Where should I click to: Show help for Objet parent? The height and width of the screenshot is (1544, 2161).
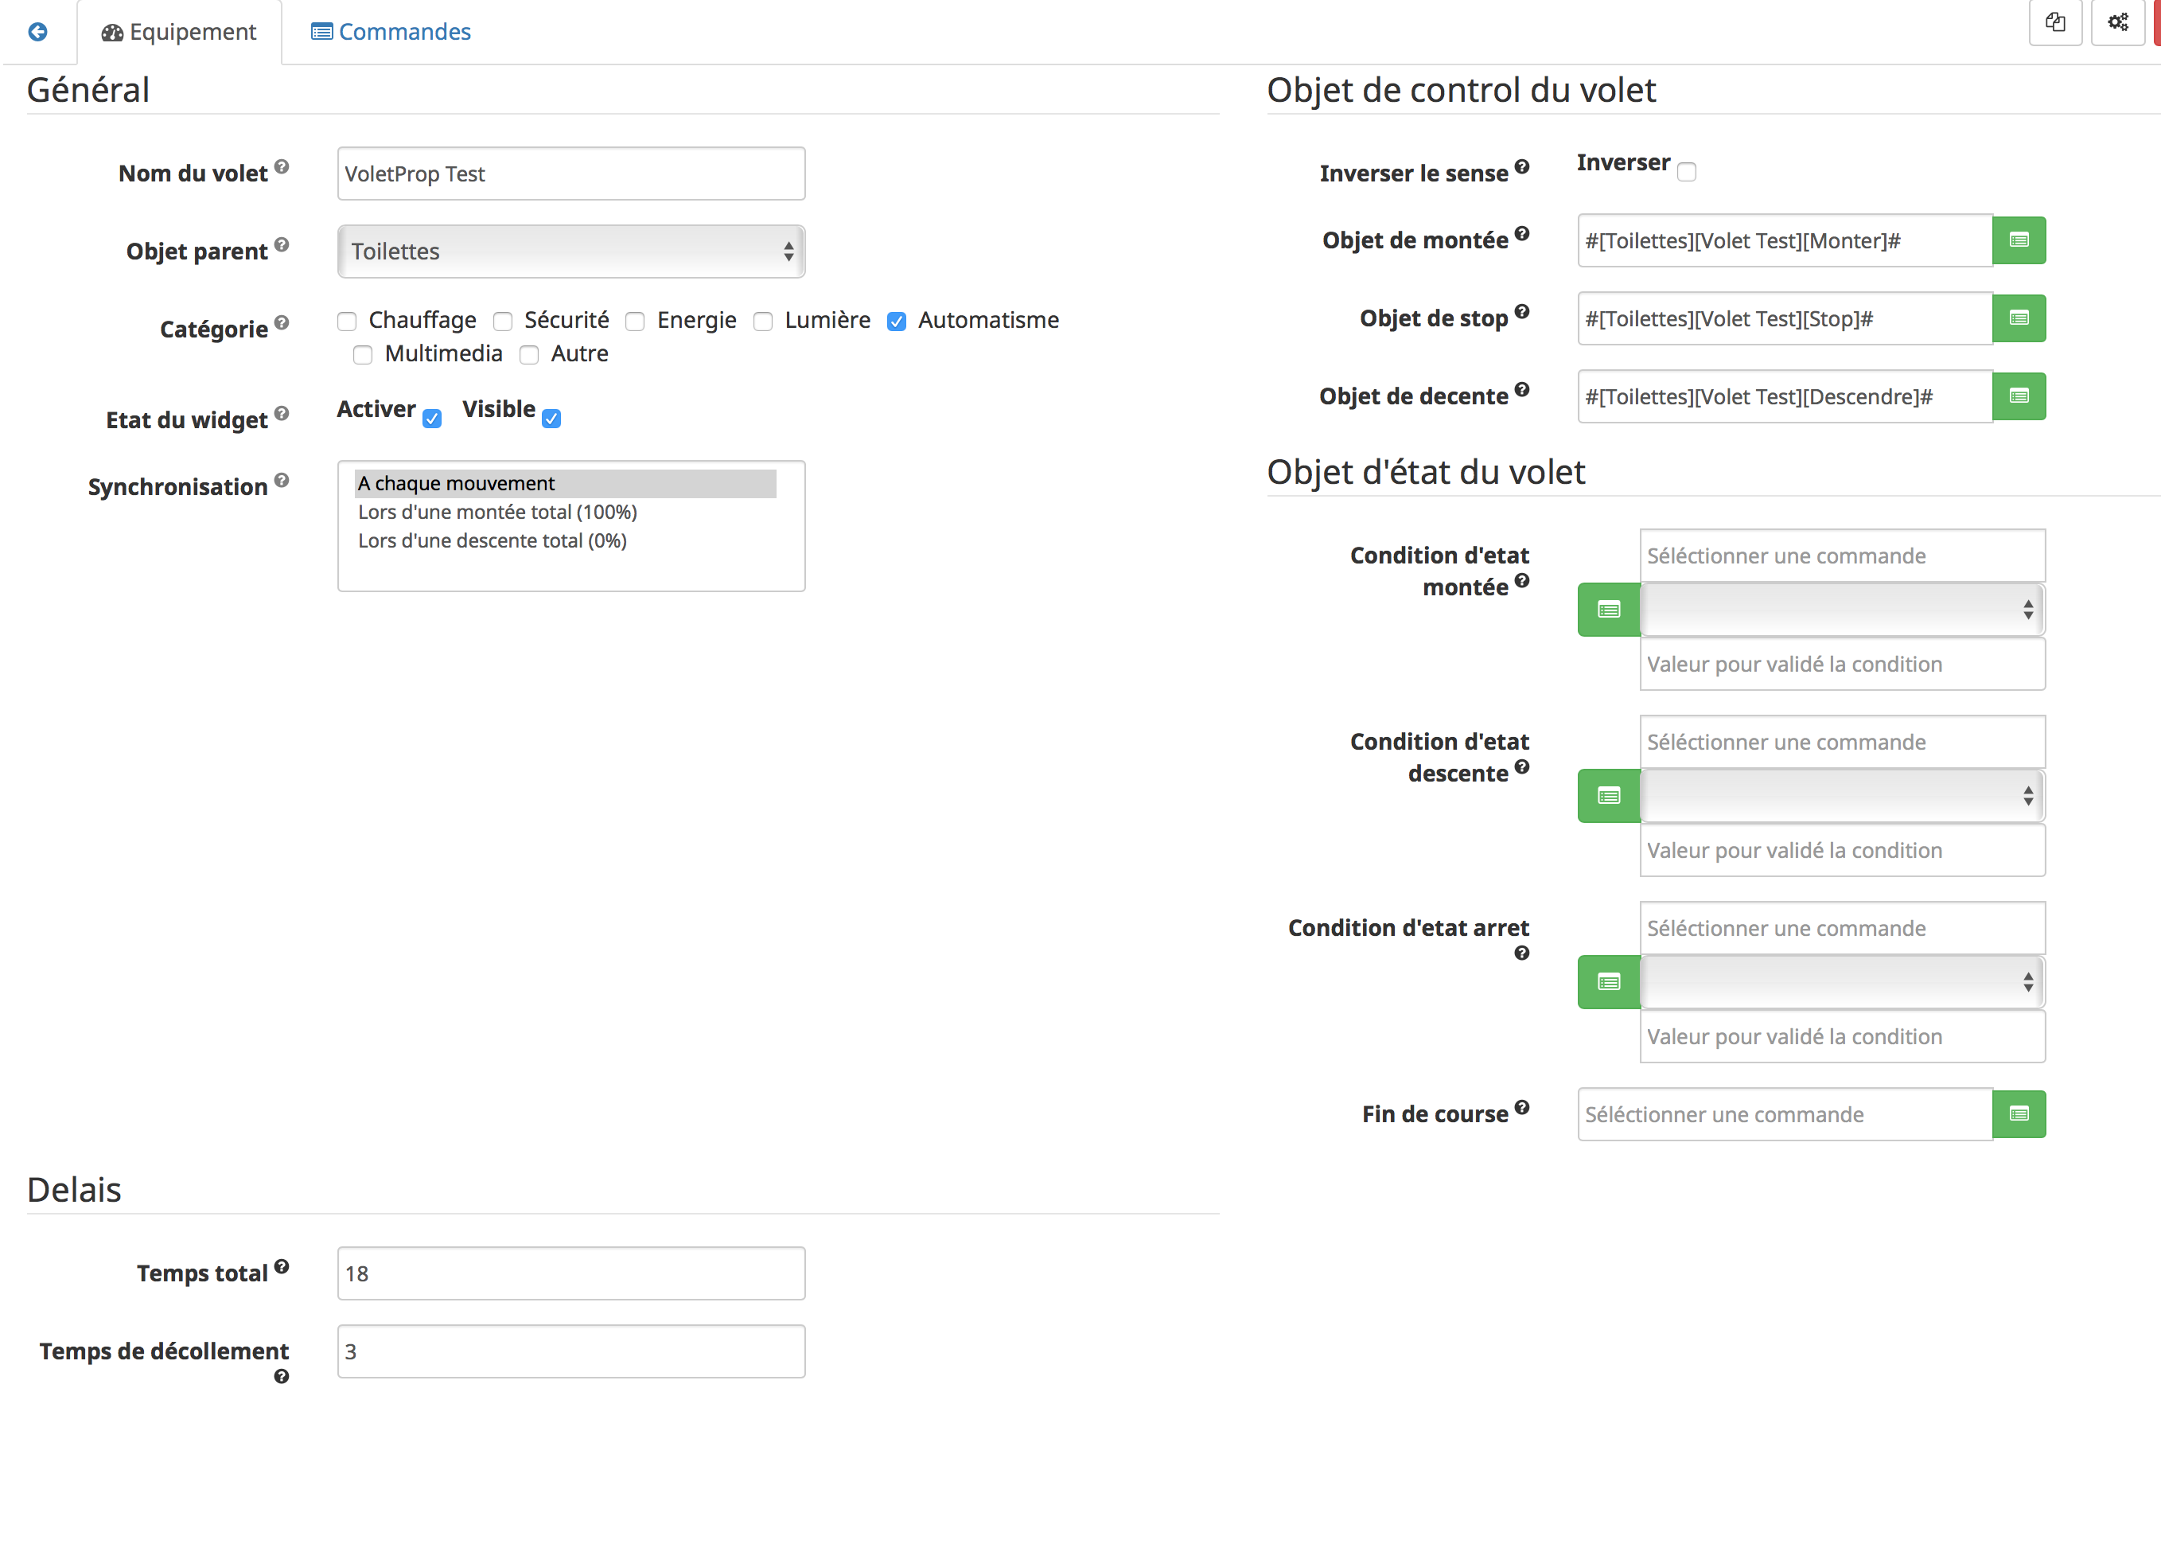click(x=282, y=245)
